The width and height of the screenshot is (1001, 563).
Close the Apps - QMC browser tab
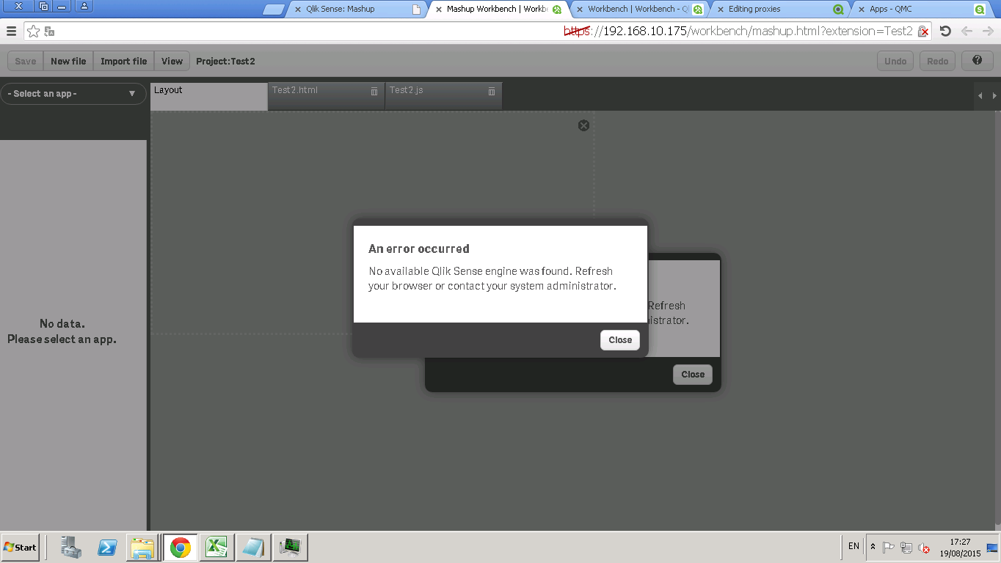[861, 10]
